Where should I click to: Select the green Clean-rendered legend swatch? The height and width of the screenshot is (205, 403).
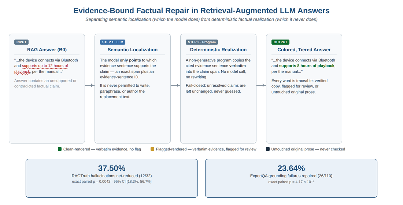coord(60,149)
